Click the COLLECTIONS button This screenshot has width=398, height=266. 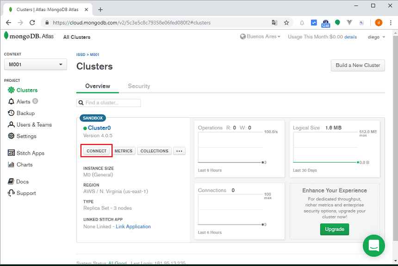[154, 151]
